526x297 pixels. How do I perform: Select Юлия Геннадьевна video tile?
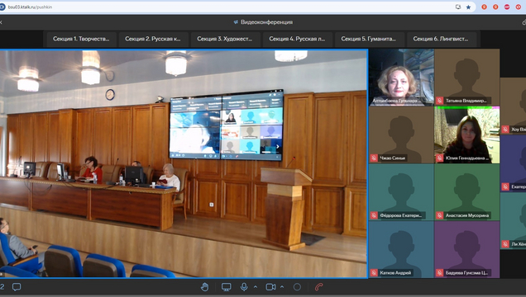click(467, 135)
